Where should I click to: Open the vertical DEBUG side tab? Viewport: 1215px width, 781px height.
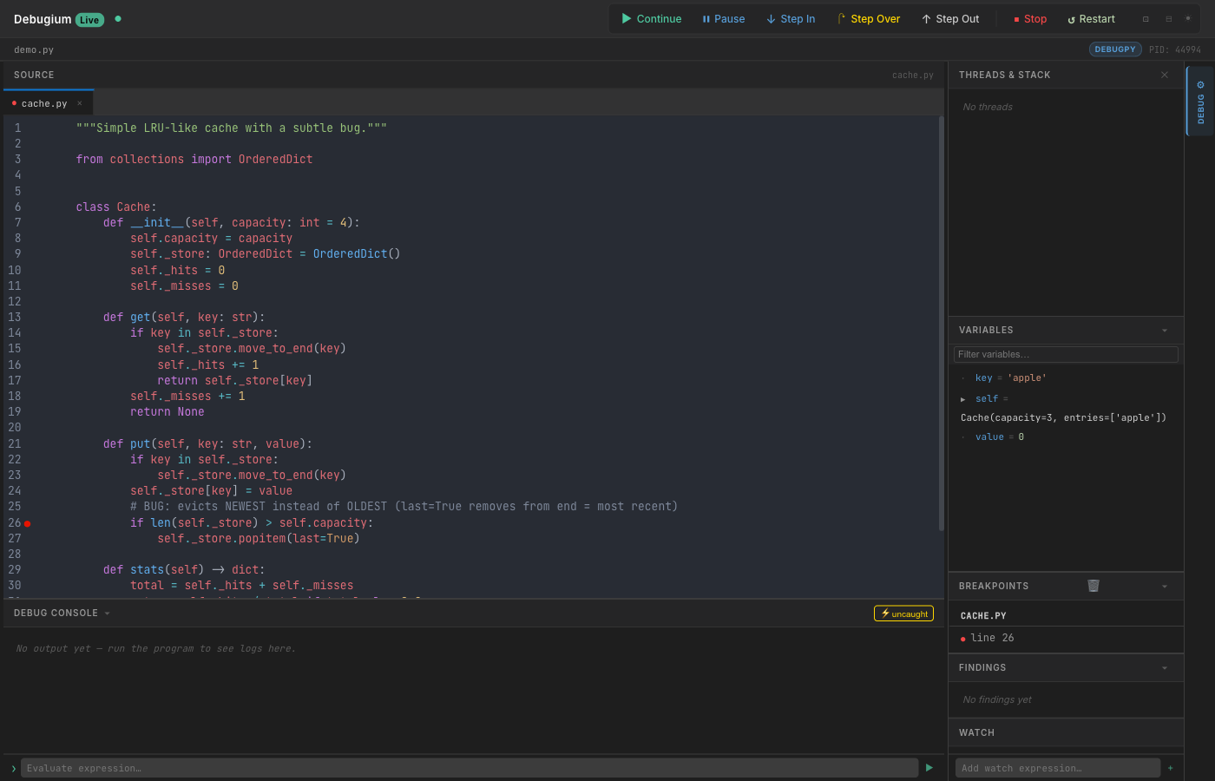pyautogui.click(x=1200, y=102)
